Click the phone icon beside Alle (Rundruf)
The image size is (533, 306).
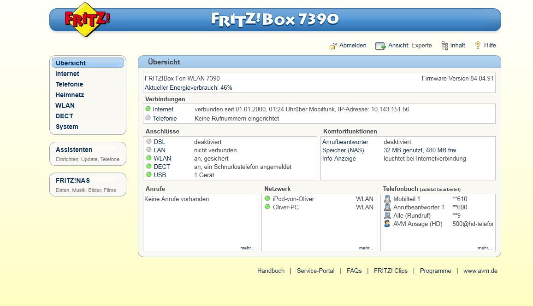387,215
